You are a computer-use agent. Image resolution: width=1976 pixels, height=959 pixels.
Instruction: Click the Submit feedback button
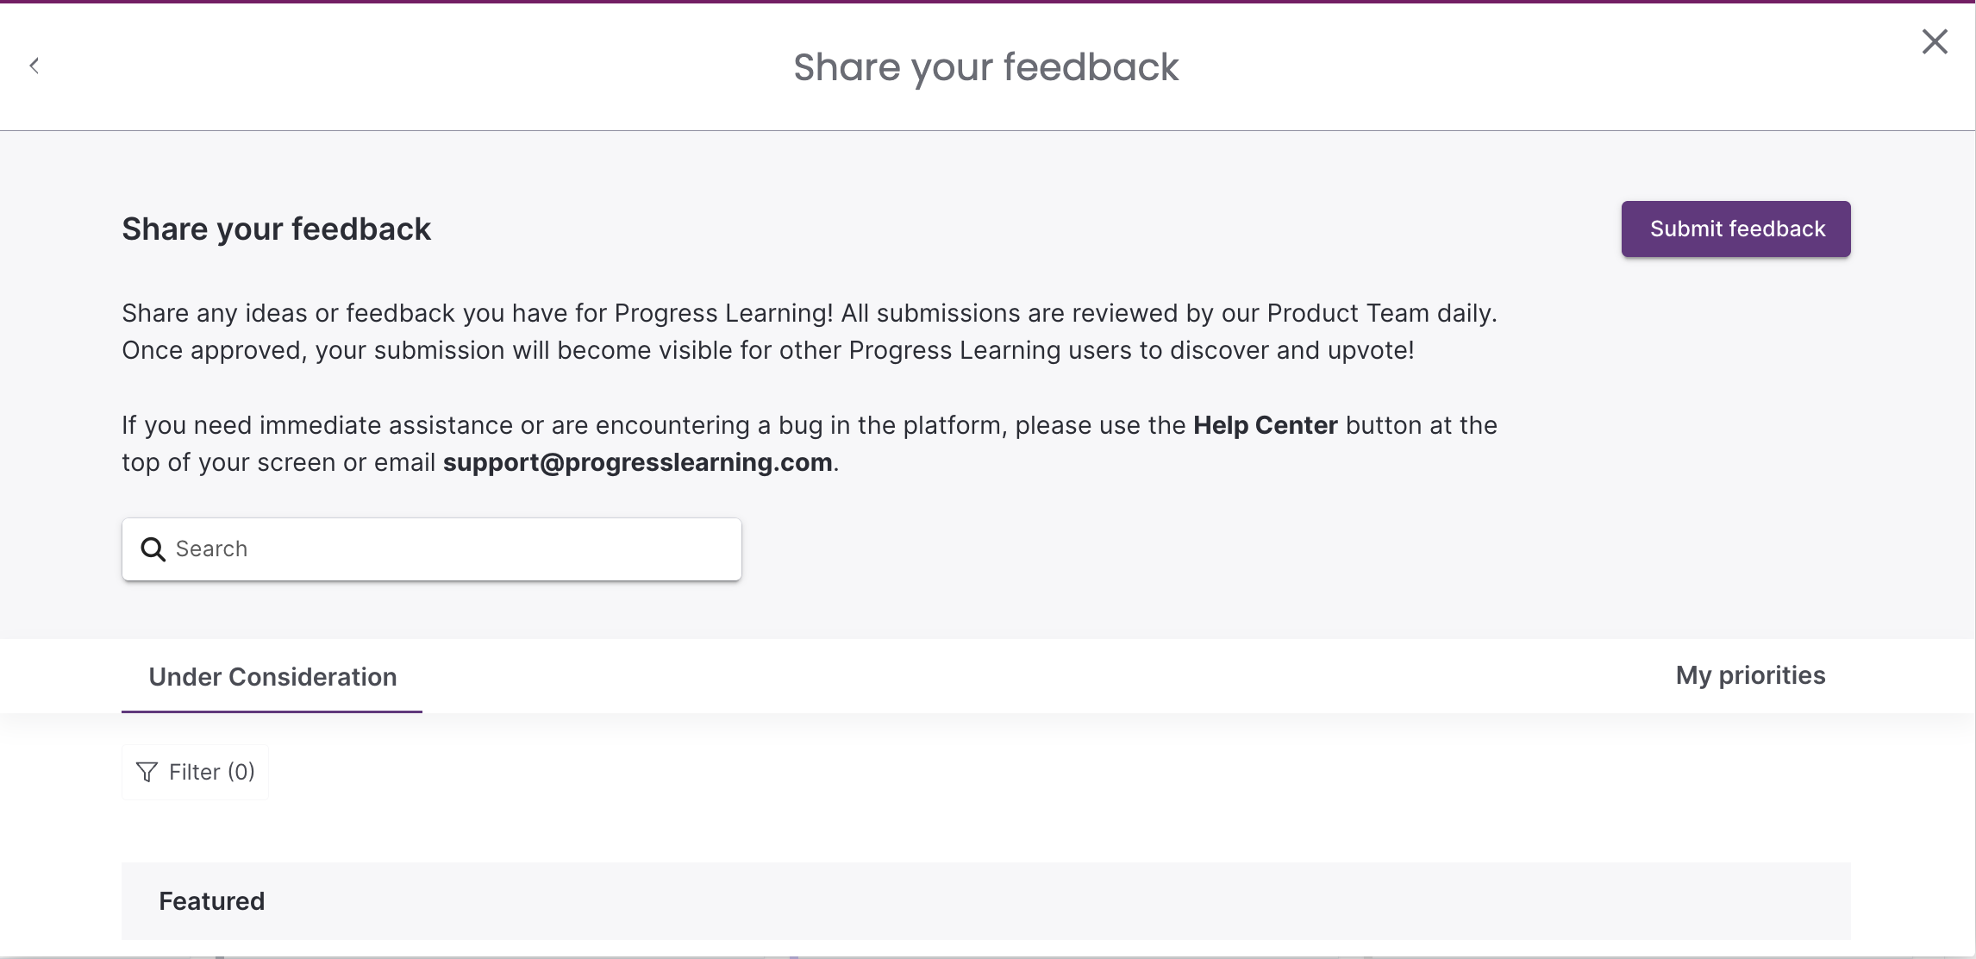click(1735, 229)
